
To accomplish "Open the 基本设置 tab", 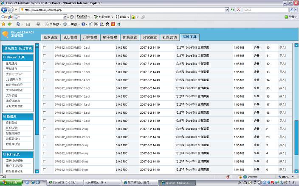I will (51, 37).
